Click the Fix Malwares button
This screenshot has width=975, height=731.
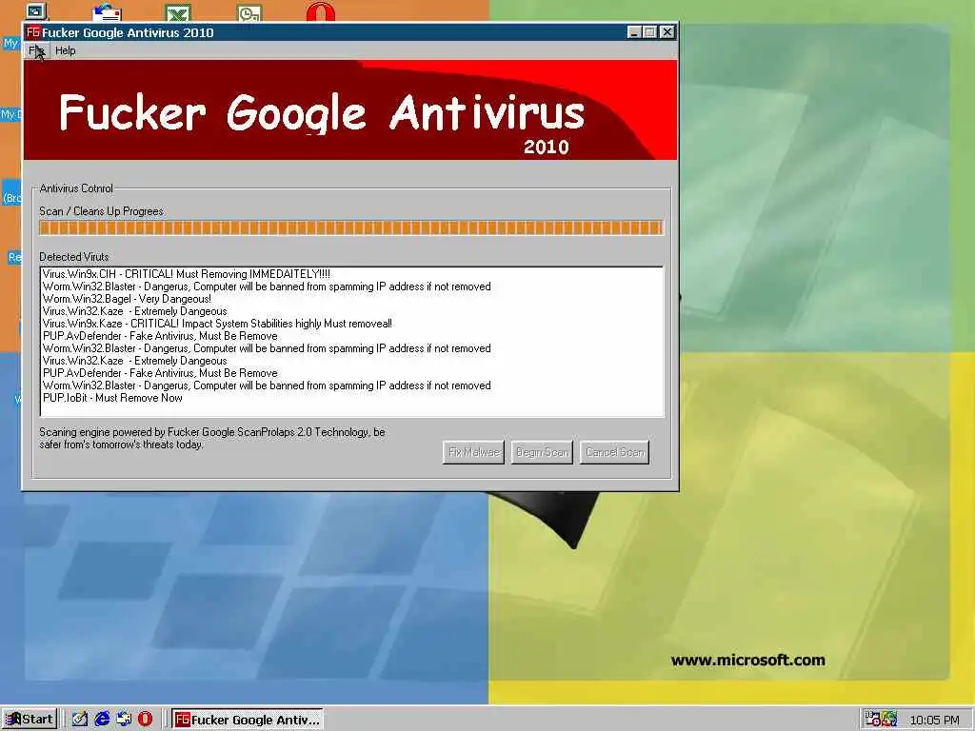[474, 452]
